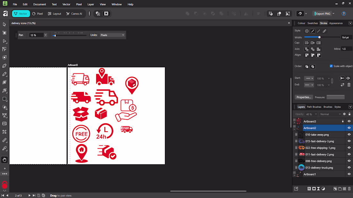Select the Place Image tool
This screenshot has height=198, width=353.
[4, 124]
